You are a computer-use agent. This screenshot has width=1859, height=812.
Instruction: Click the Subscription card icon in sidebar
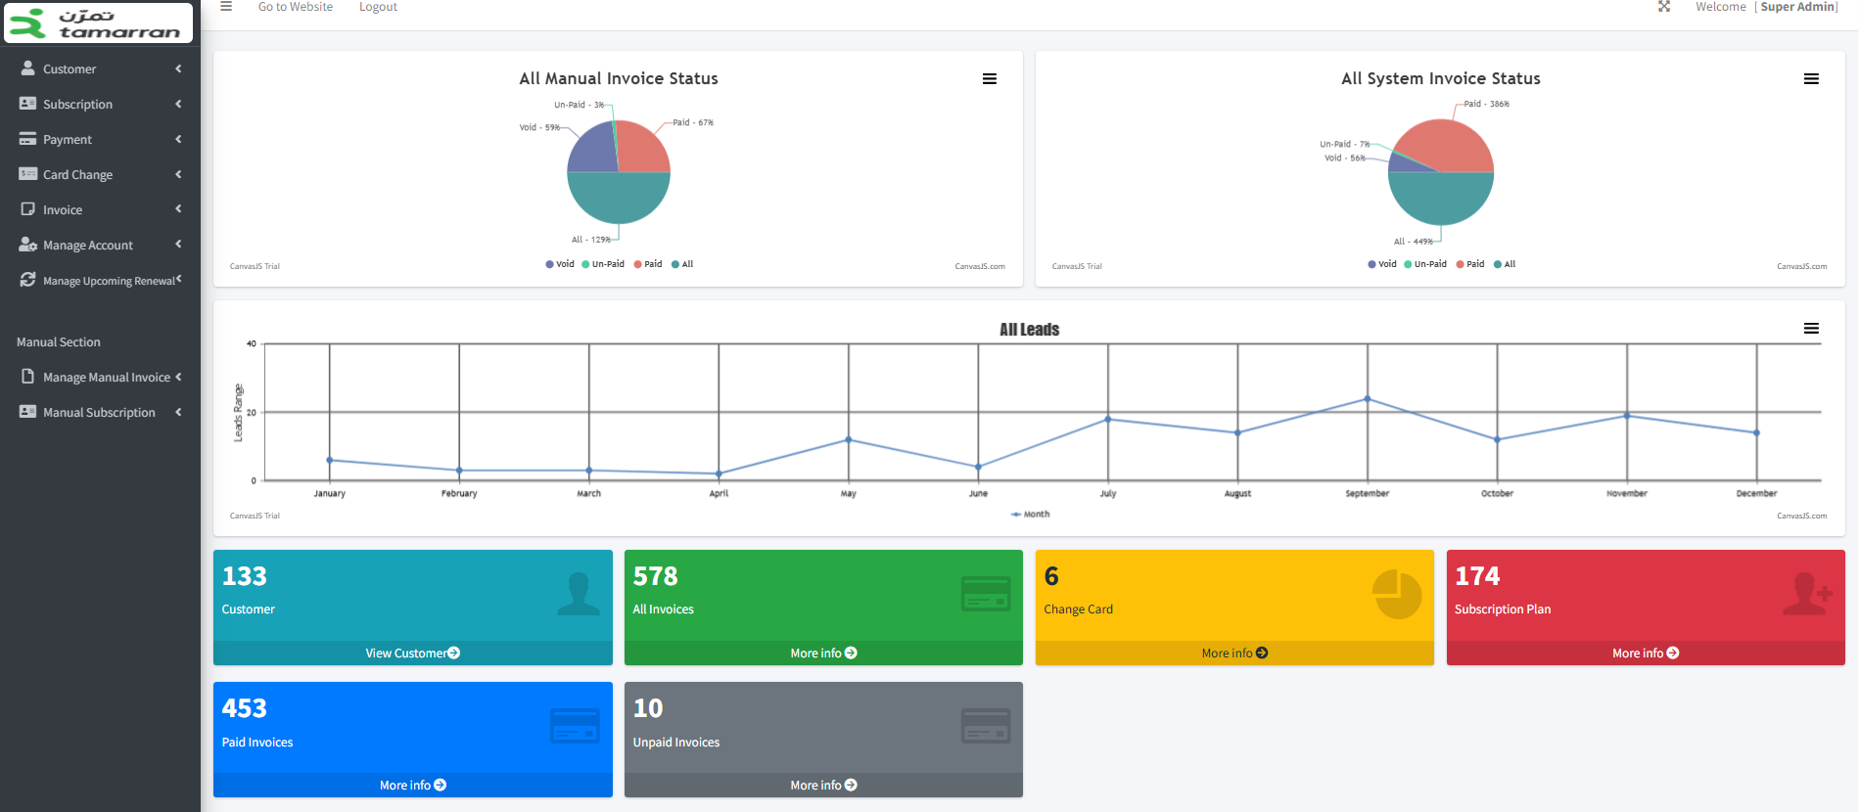(x=27, y=104)
